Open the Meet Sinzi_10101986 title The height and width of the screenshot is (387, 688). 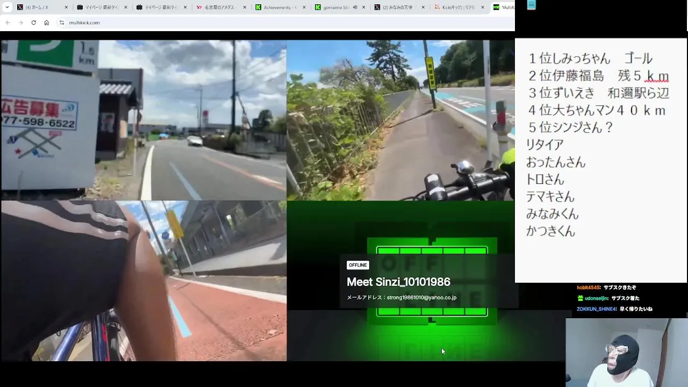point(398,282)
